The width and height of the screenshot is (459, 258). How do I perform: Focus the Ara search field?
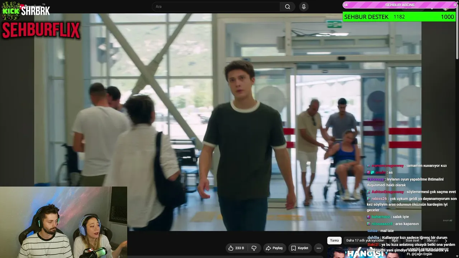click(x=216, y=7)
